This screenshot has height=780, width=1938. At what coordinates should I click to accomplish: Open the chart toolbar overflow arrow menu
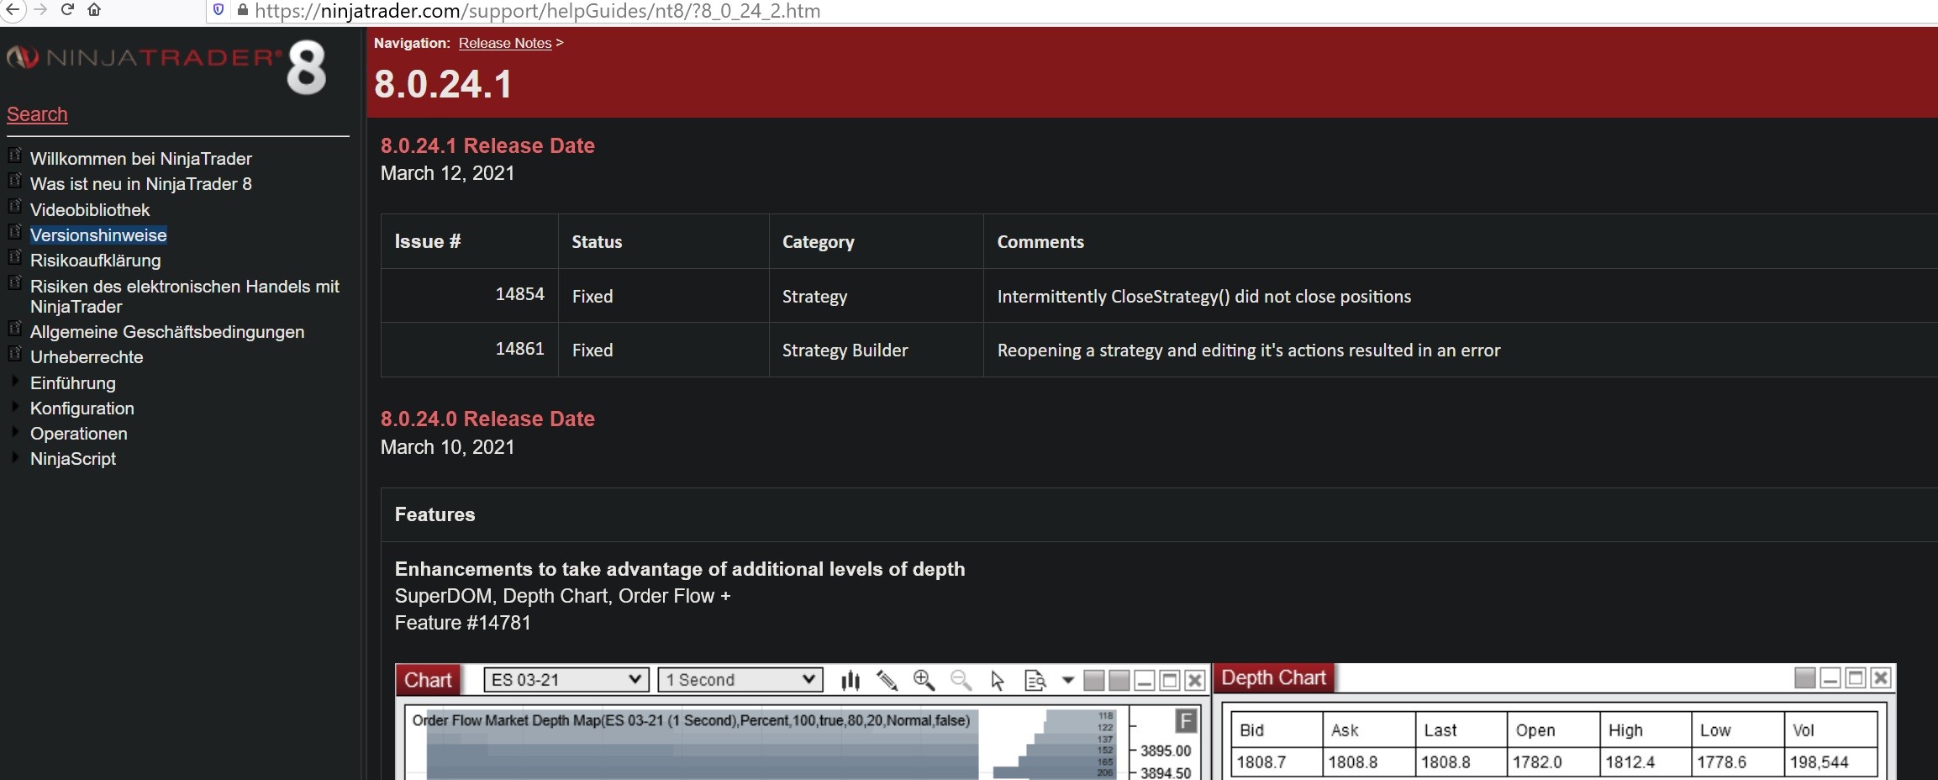pos(1068,680)
